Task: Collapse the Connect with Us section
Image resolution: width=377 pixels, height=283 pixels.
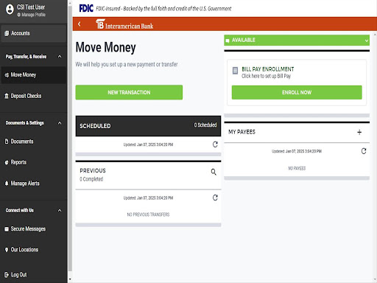Action: [x=60, y=210]
